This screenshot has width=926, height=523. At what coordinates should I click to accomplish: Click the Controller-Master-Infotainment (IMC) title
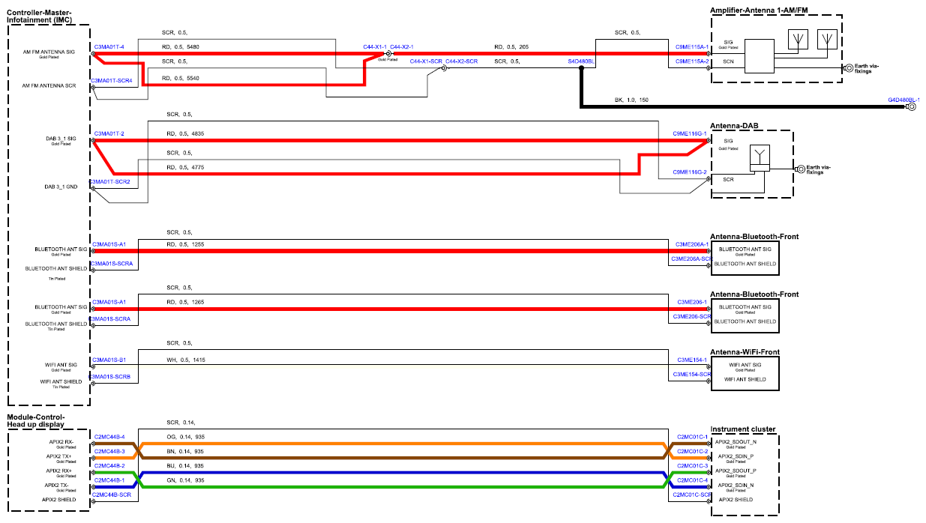click(40, 16)
